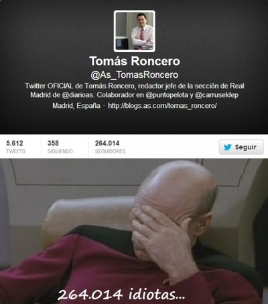This screenshot has height=304, width=268.
Task: Open the @puntopelota mention link
Action: point(167,95)
